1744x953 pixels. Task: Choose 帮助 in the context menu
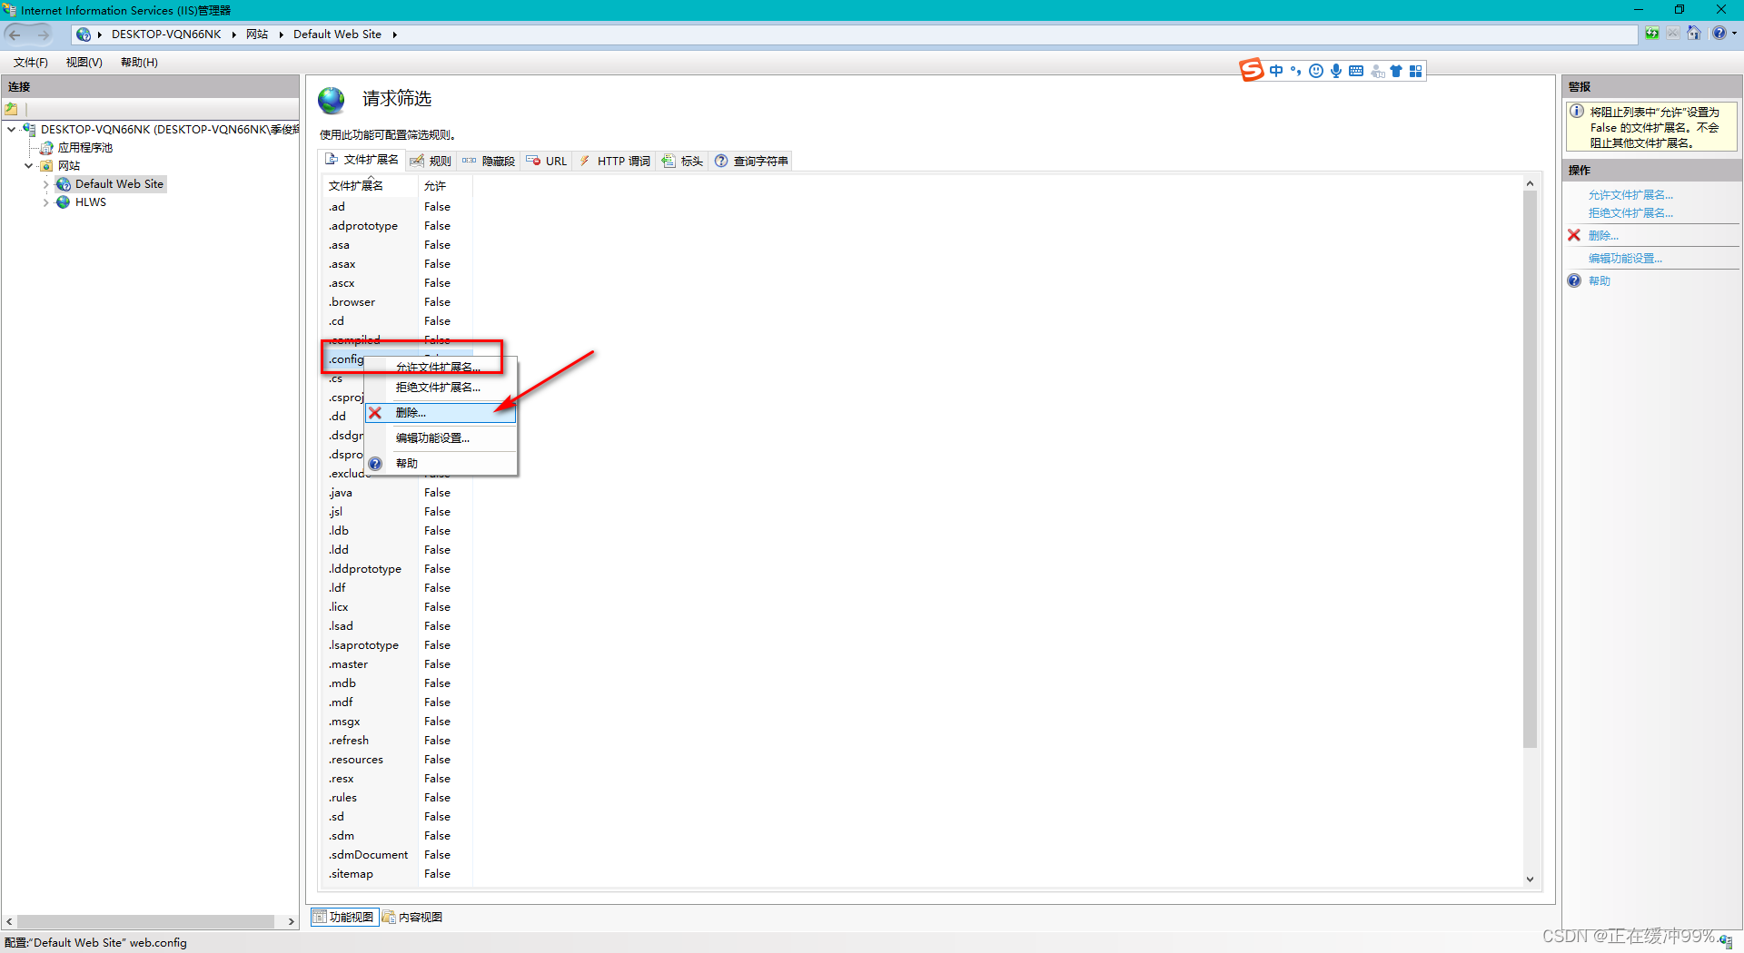(x=439, y=464)
